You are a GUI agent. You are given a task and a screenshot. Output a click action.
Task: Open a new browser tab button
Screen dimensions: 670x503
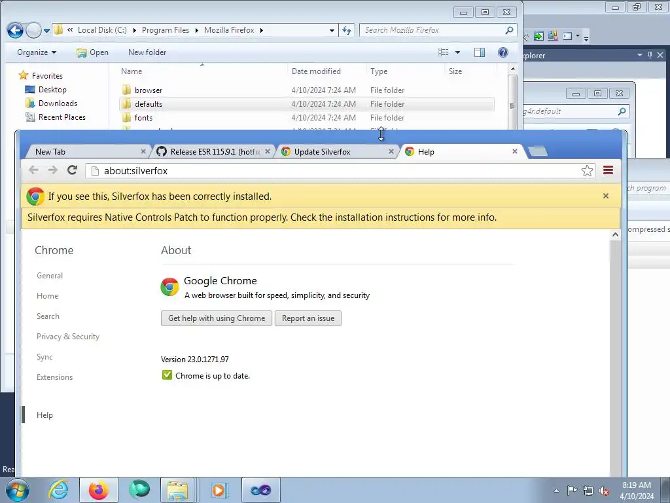coord(538,151)
